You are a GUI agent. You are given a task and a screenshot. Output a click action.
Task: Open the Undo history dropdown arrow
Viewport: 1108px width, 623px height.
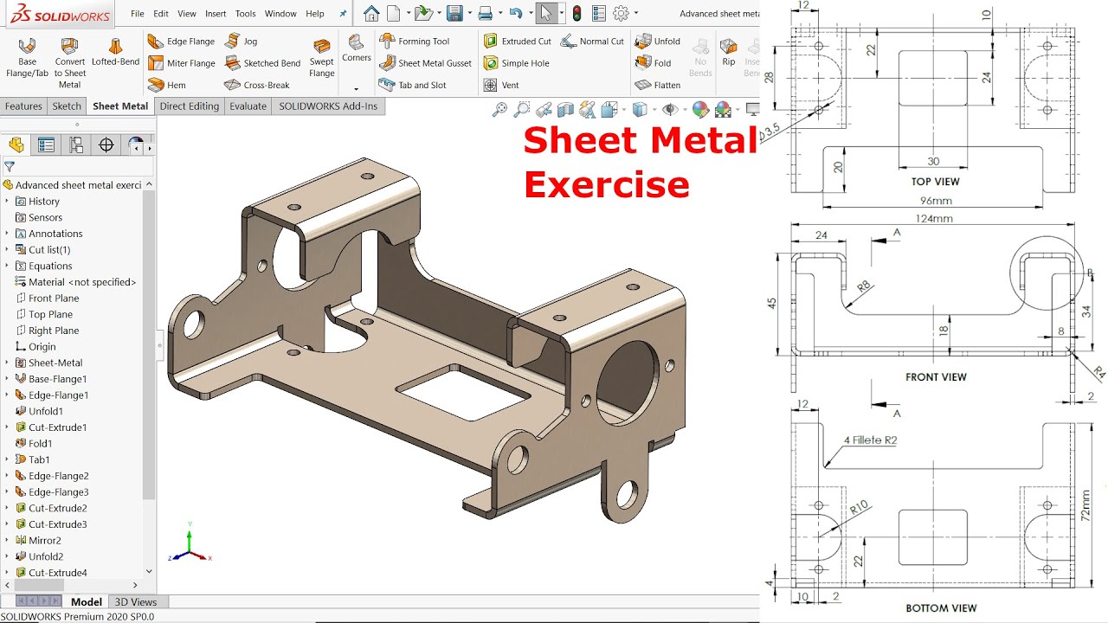tap(529, 14)
